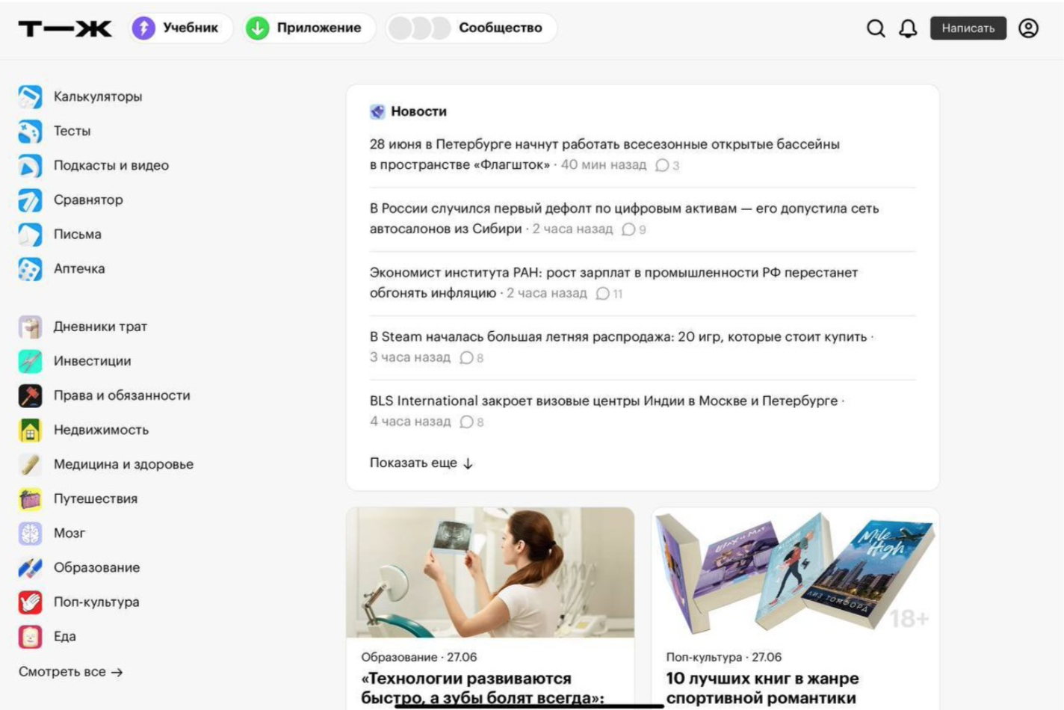Click the Т—Ж logo
This screenshot has width=1064, height=710.
(65, 28)
